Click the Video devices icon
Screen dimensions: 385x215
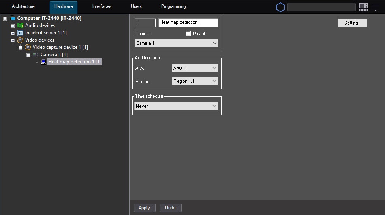(x=20, y=40)
